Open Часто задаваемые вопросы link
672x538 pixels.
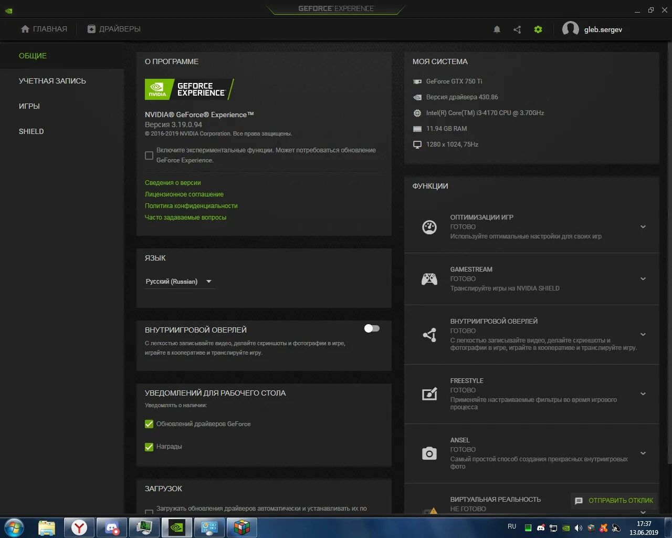point(186,218)
